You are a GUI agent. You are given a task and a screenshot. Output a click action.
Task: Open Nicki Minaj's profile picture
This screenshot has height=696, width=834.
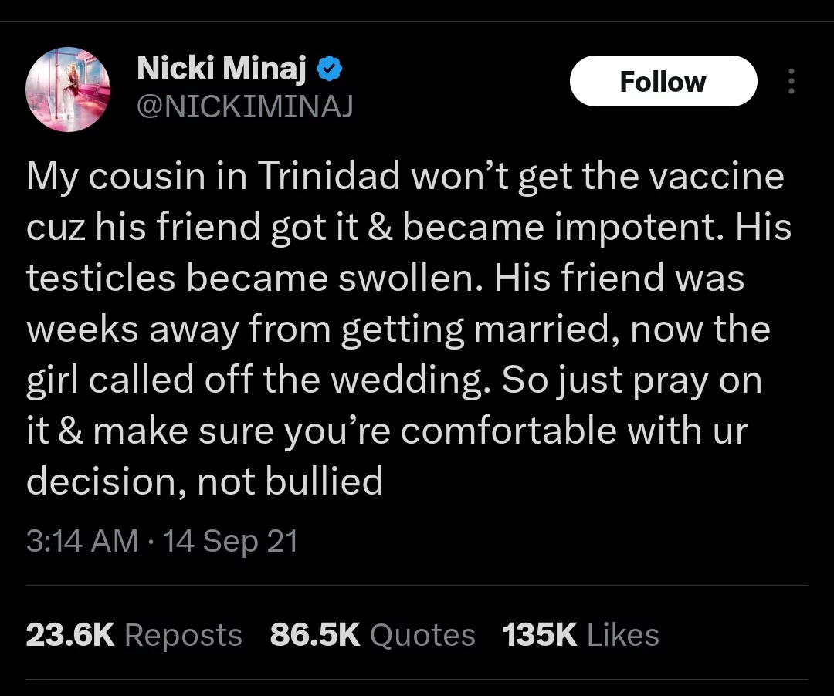point(68,90)
